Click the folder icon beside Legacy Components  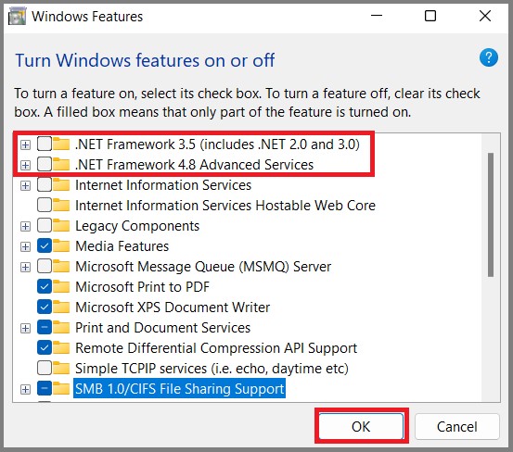61,226
